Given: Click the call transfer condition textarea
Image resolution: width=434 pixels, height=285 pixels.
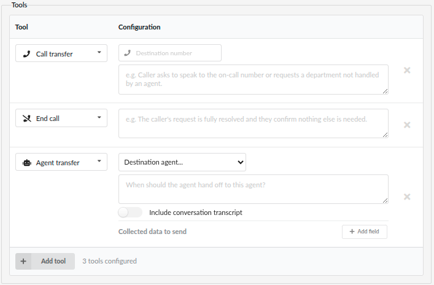Looking at the screenshot, I should coord(254,79).
